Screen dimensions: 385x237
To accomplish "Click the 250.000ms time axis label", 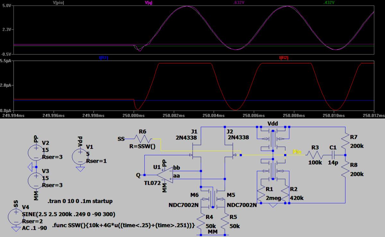I will (x=133, y=115).
